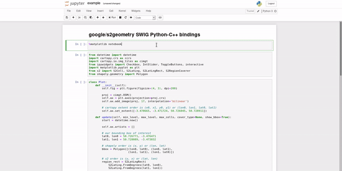Rename the notebook title 'example'
This screenshot has width=342, height=171.
coord(94,3)
